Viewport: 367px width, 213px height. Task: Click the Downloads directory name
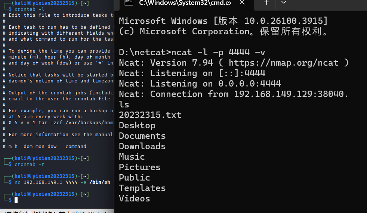142,146
